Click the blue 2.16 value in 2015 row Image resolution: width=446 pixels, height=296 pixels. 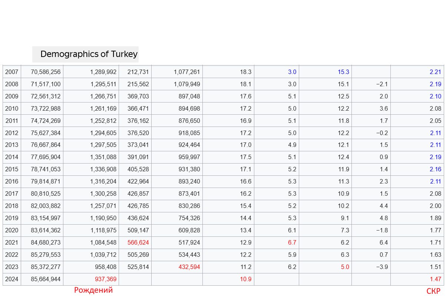coord(435,169)
